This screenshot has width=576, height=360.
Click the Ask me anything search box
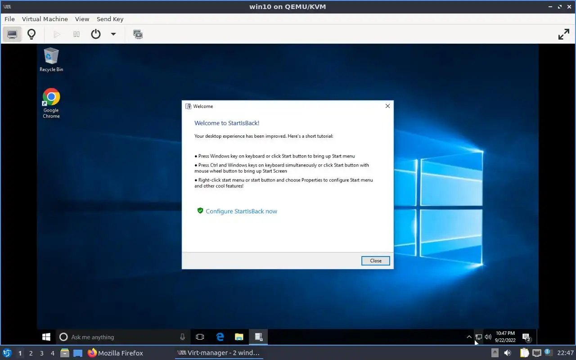click(122, 337)
